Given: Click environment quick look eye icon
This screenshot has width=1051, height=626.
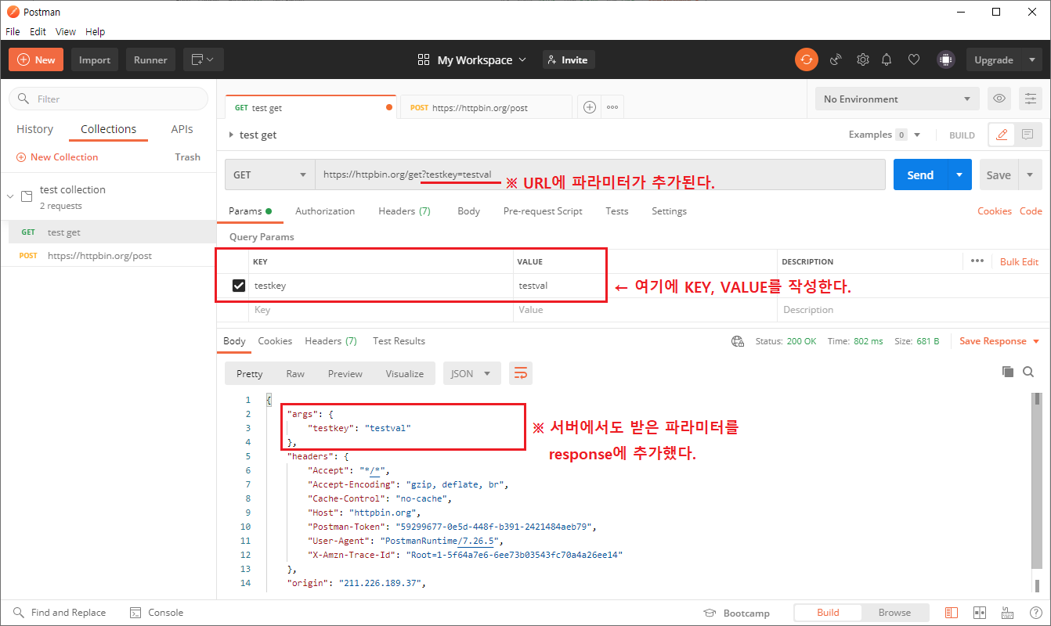Looking at the screenshot, I should (999, 99).
